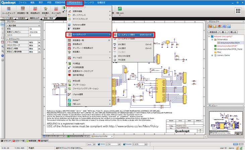245x150 pixels.
Task: Click 配置済みマークのクリア menu icon
Action: point(69,71)
